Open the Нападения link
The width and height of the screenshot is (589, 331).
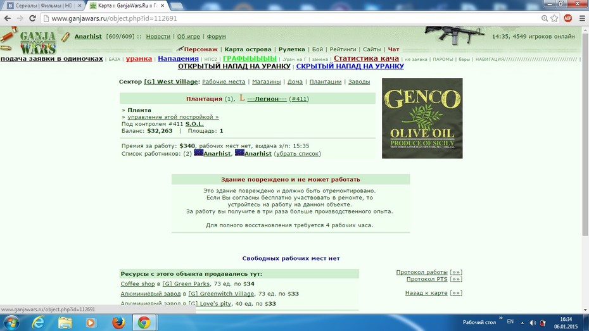pos(178,59)
